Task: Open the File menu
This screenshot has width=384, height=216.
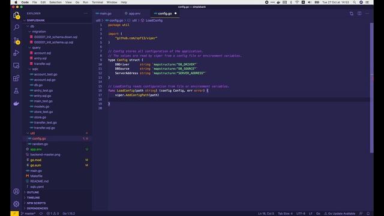Action: coord(35,2)
